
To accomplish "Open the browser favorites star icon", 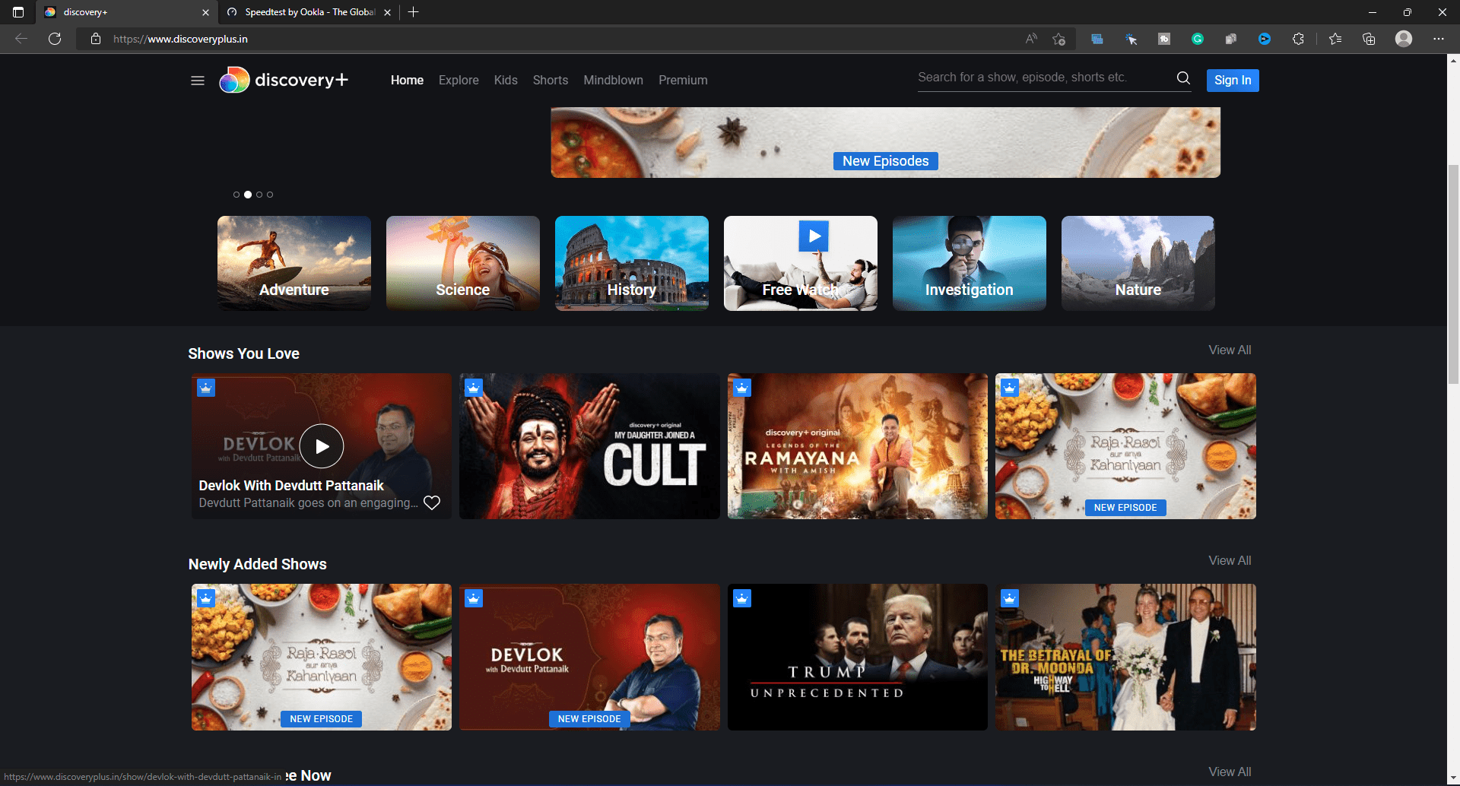I will point(1335,39).
